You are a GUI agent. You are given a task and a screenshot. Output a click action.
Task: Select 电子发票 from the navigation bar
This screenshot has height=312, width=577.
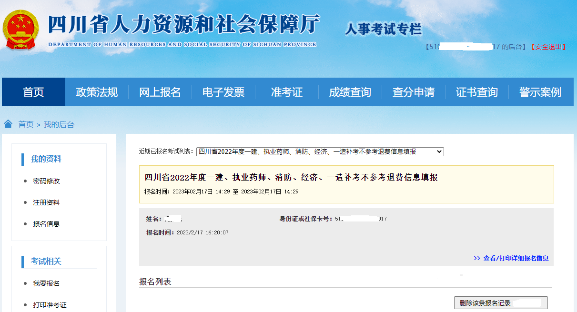coord(223,92)
